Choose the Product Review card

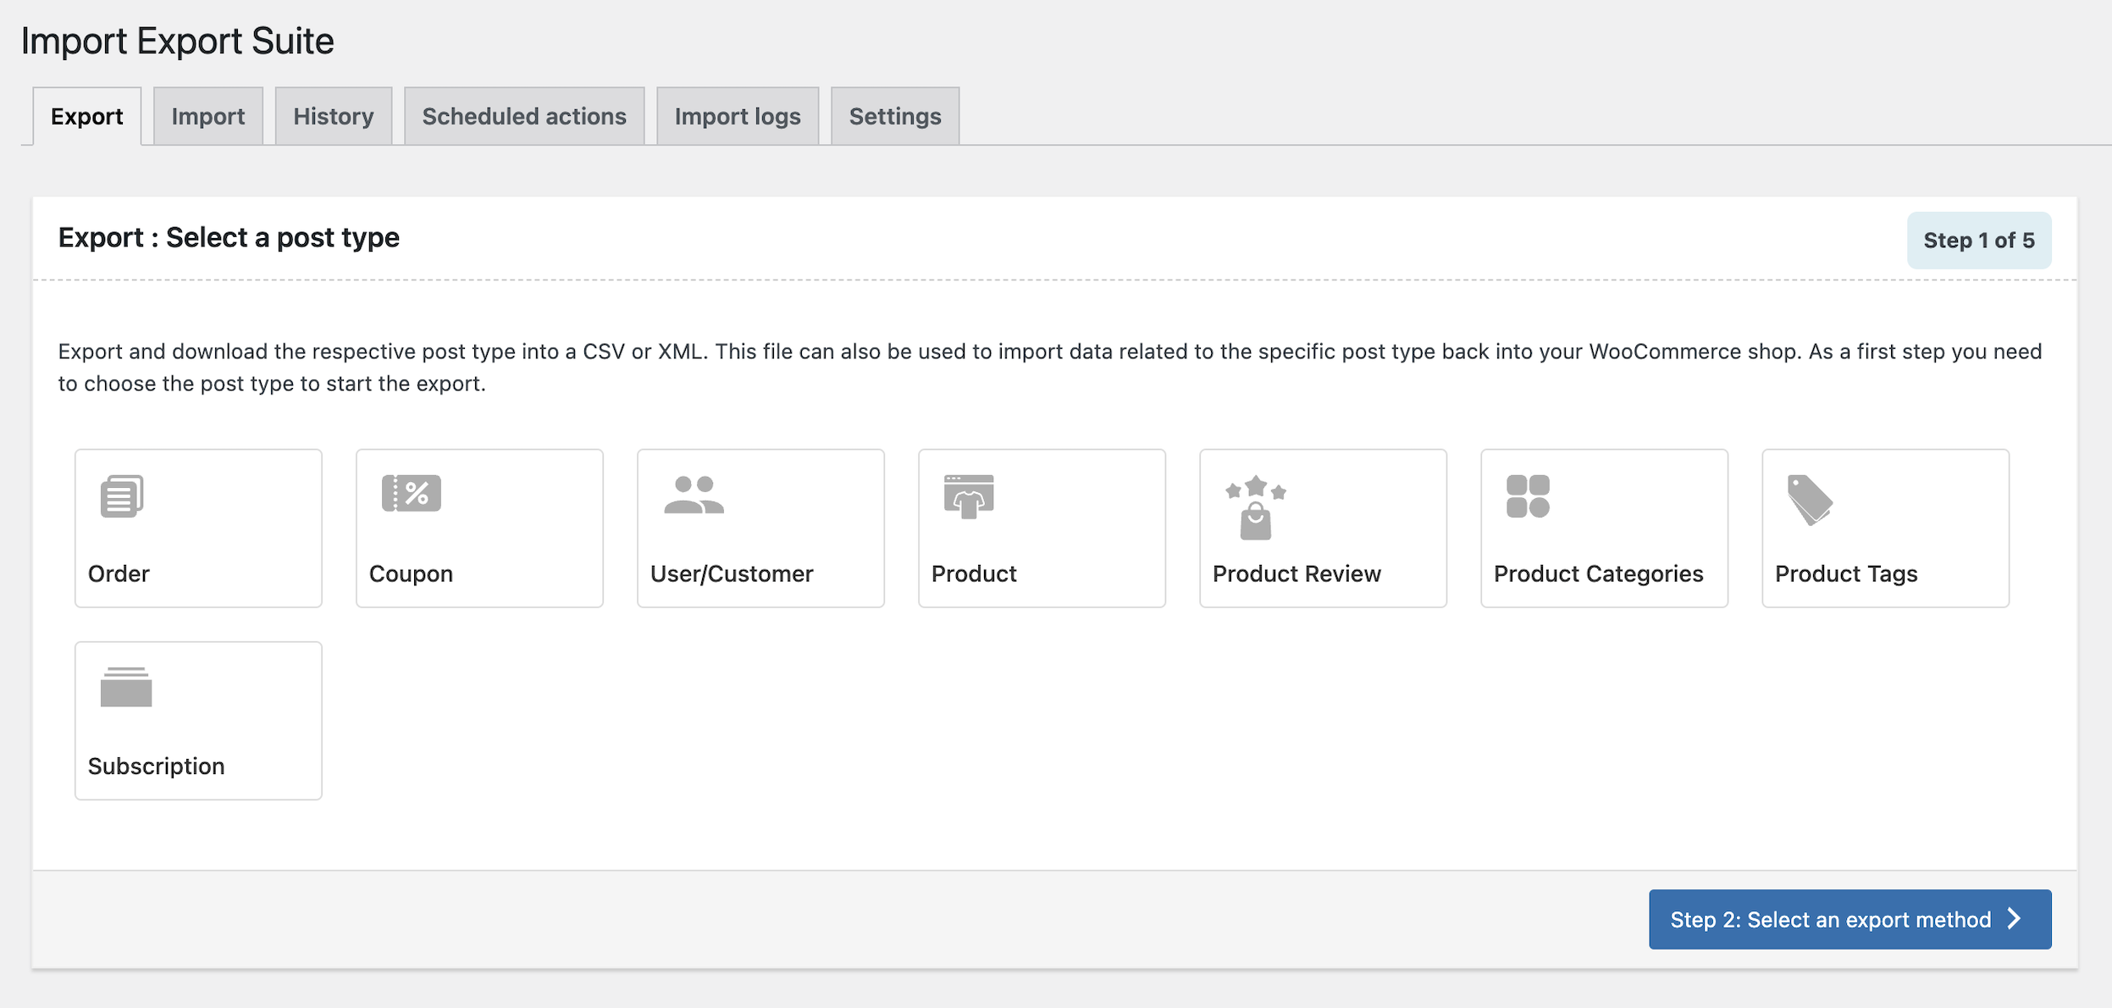pos(1323,527)
